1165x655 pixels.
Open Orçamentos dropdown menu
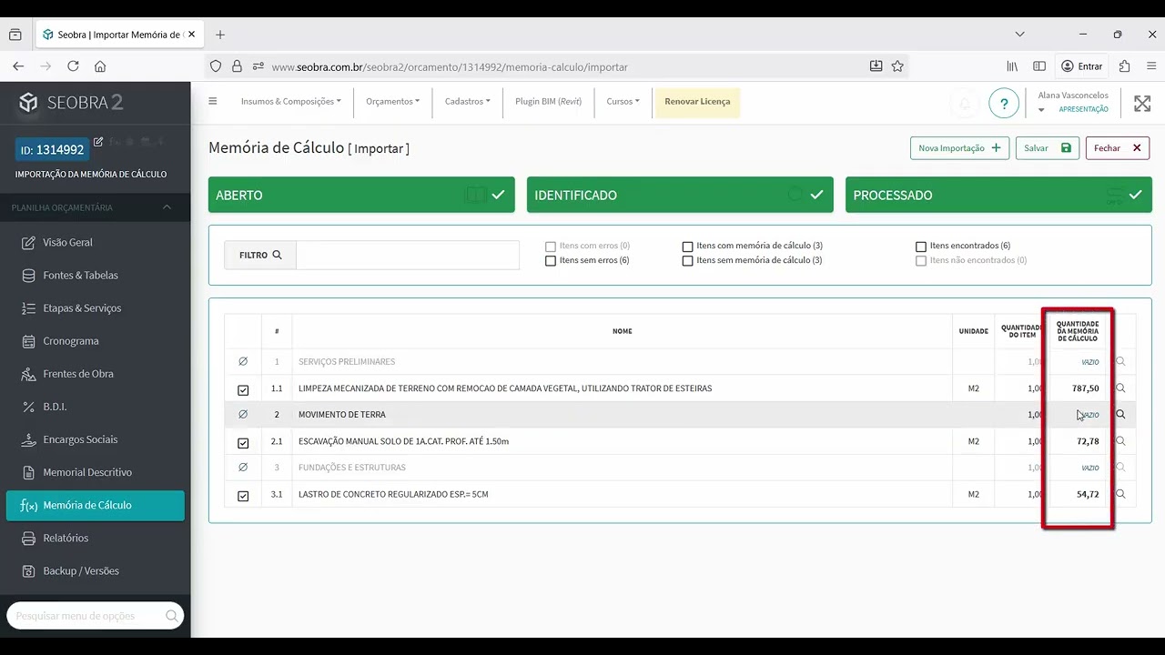pyautogui.click(x=393, y=102)
